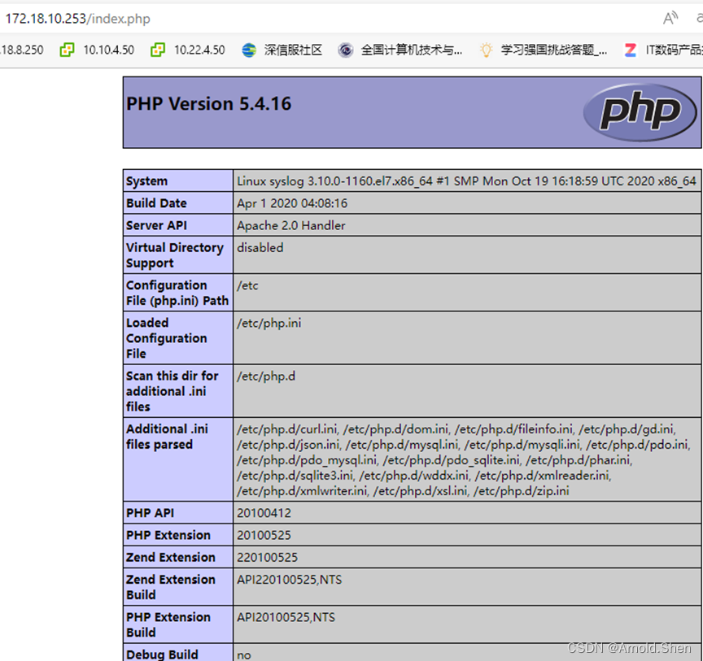Viewport: 703px width, 661px height.
Task: Click the 深信服社区 globe favicon
Action: point(249,50)
